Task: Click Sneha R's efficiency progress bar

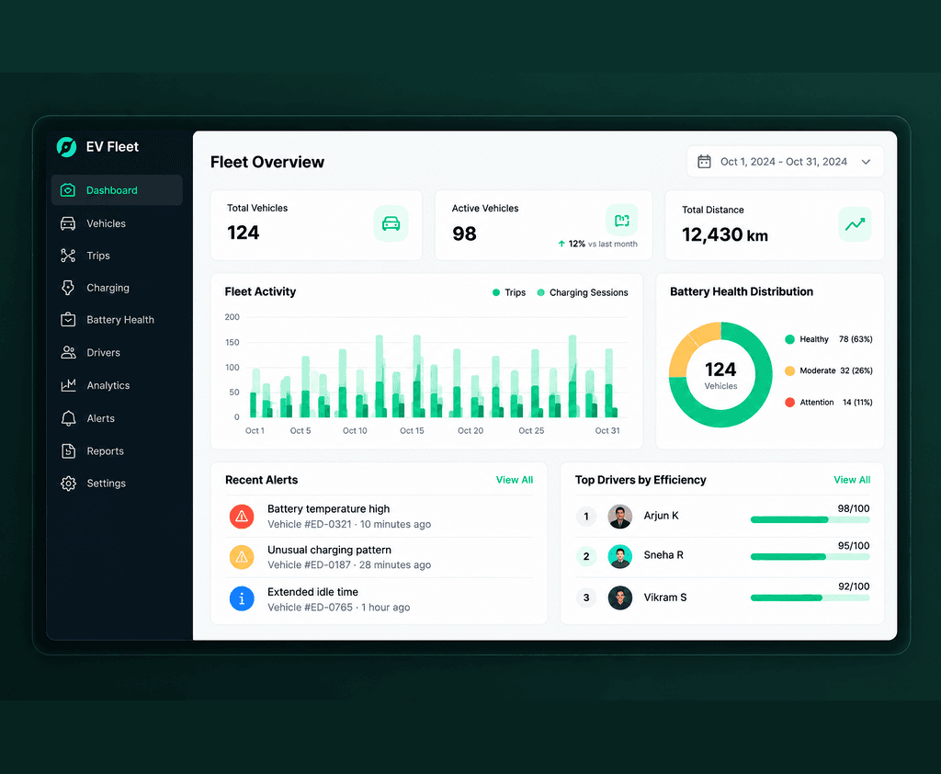Action: pyautogui.click(x=811, y=557)
